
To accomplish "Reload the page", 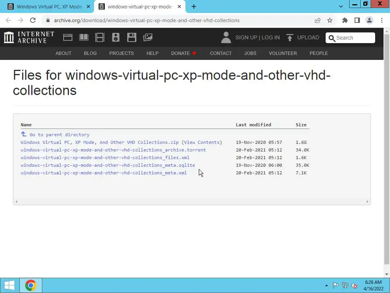I will 33,21.
